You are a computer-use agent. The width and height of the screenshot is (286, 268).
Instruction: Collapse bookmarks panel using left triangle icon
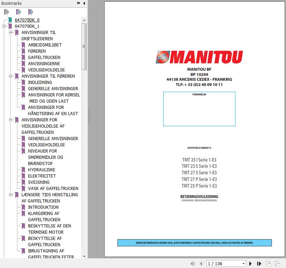point(84,3)
